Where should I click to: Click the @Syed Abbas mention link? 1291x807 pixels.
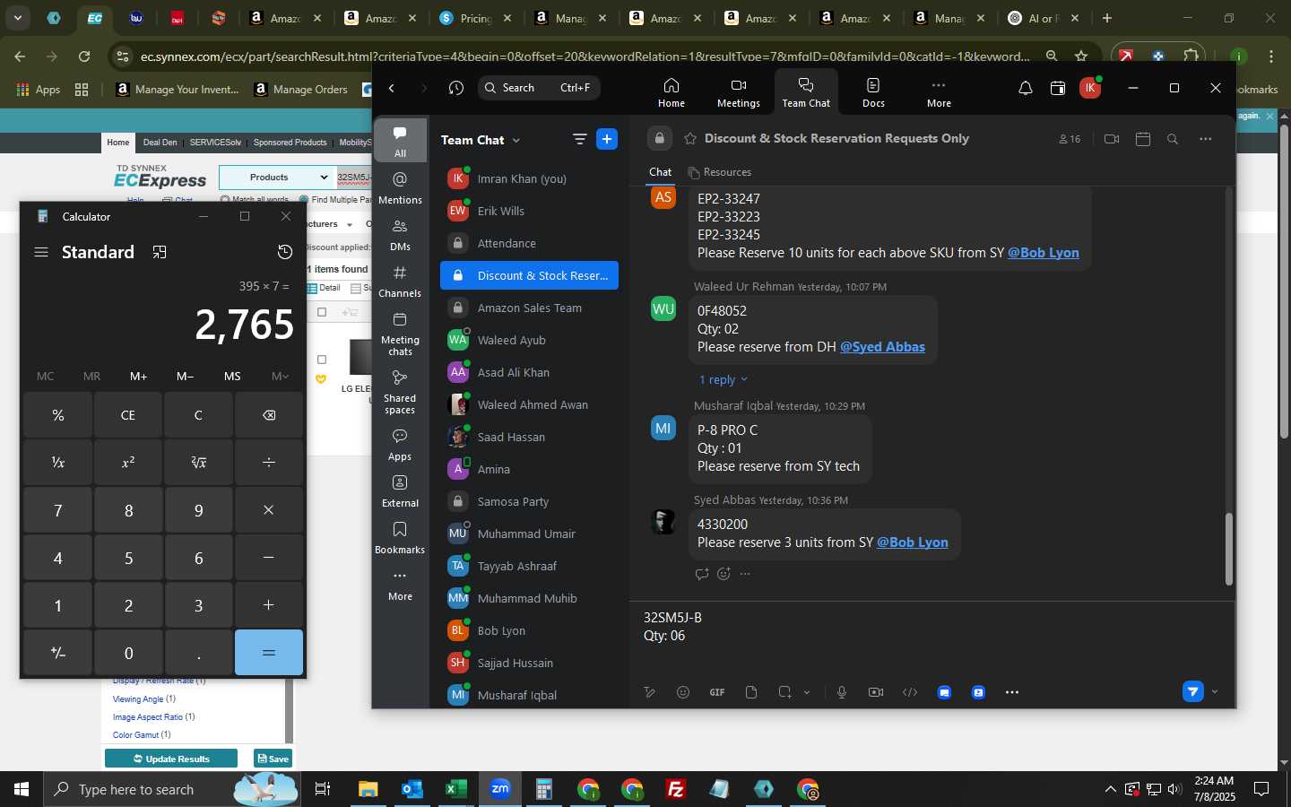tap(882, 347)
